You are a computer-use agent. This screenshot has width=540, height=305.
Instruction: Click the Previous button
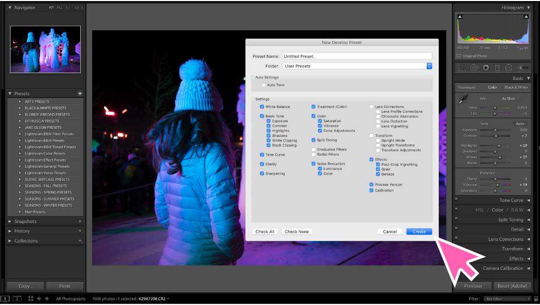473,286
